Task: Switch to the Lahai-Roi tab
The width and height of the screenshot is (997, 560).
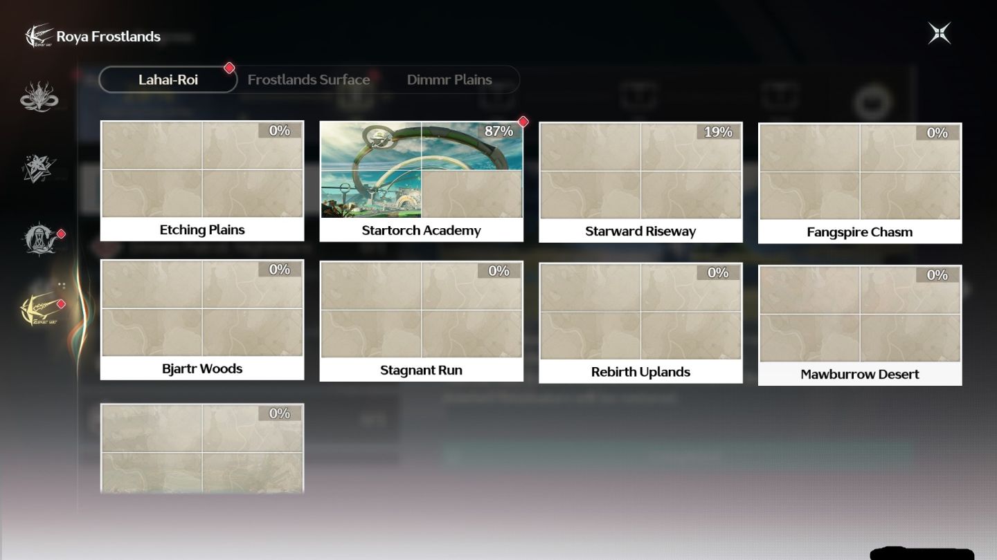Action: [168, 80]
